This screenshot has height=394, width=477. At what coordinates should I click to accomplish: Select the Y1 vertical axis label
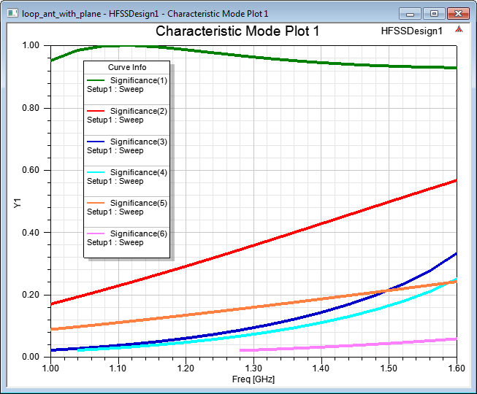[18, 204]
